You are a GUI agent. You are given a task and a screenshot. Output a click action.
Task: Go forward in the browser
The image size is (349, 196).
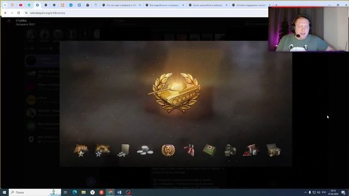12,13
